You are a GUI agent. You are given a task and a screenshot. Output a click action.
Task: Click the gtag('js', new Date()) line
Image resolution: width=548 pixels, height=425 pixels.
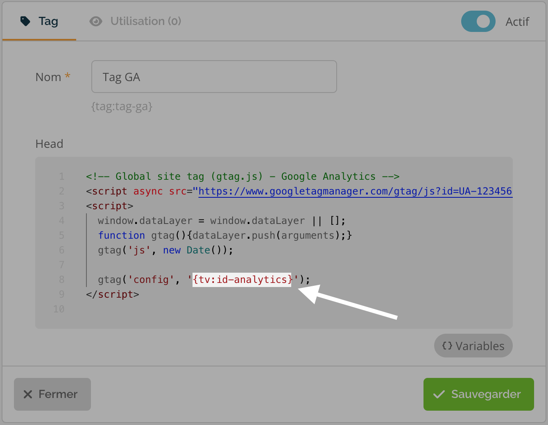(165, 250)
